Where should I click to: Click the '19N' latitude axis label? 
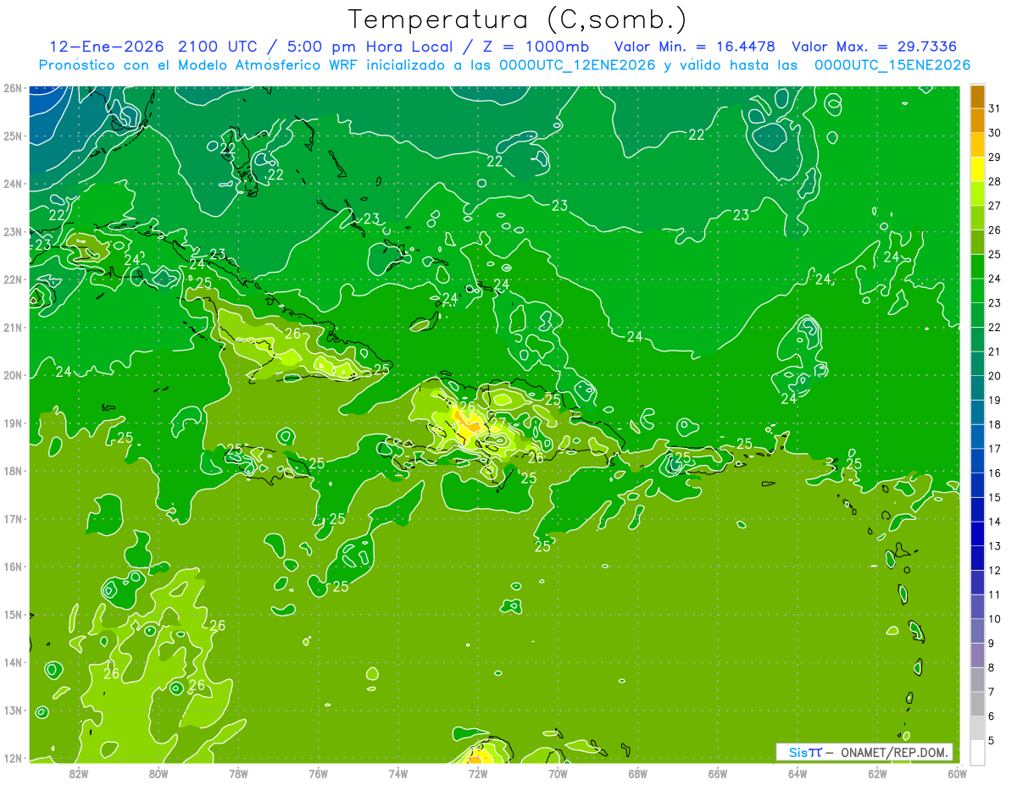pos(12,423)
